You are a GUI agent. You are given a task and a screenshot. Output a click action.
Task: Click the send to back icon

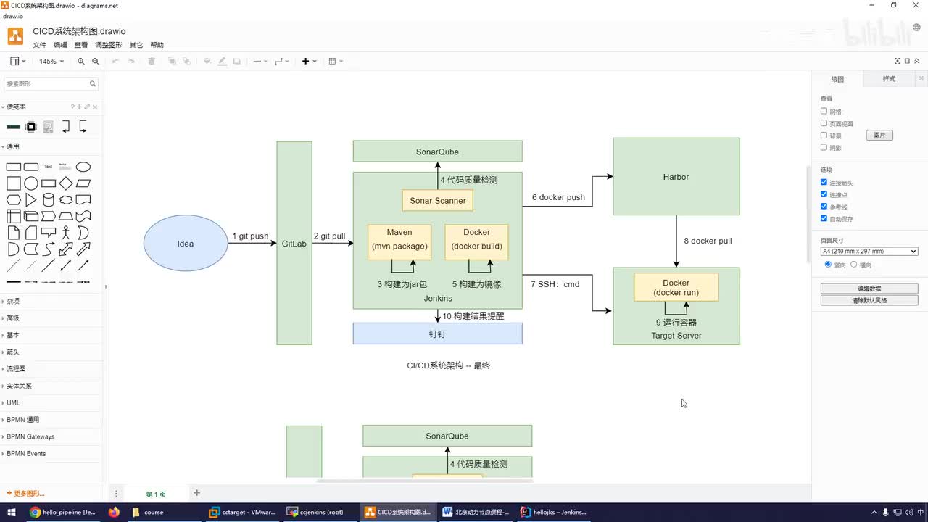pyautogui.click(x=187, y=62)
